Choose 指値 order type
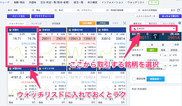Image resolution: width=182 pixels, height=106 pixels. click(x=163, y=50)
